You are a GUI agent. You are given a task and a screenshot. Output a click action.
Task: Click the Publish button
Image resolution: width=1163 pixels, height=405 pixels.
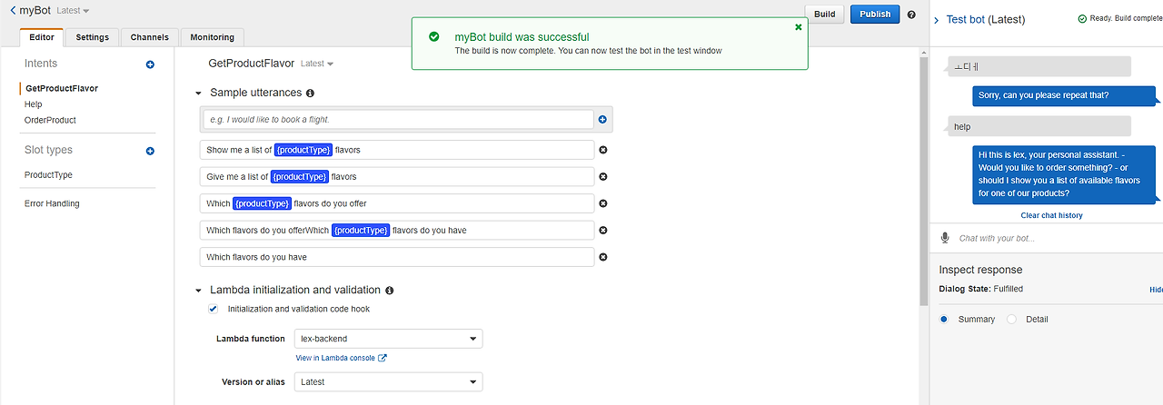coord(874,15)
